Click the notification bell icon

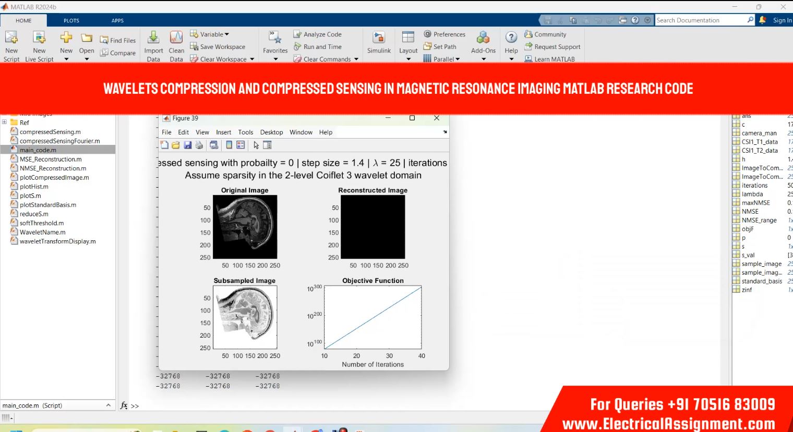tap(763, 20)
